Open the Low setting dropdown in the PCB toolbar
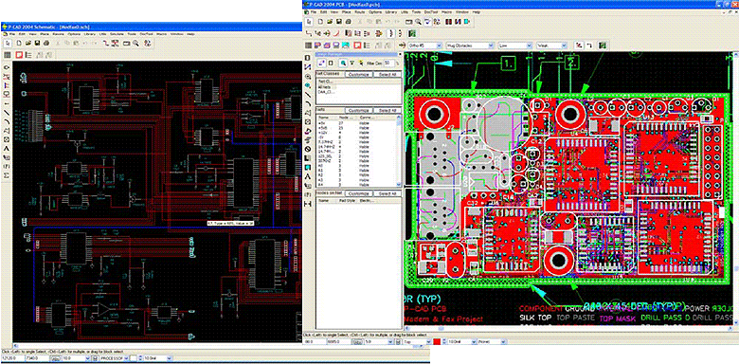 [x=515, y=45]
